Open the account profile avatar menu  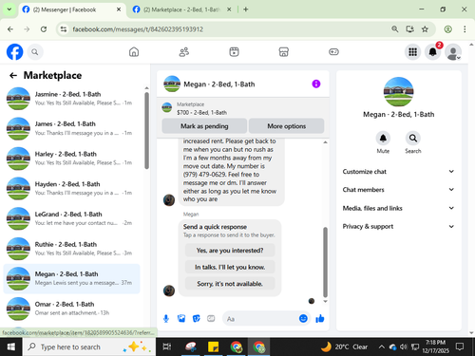click(x=453, y=52)
